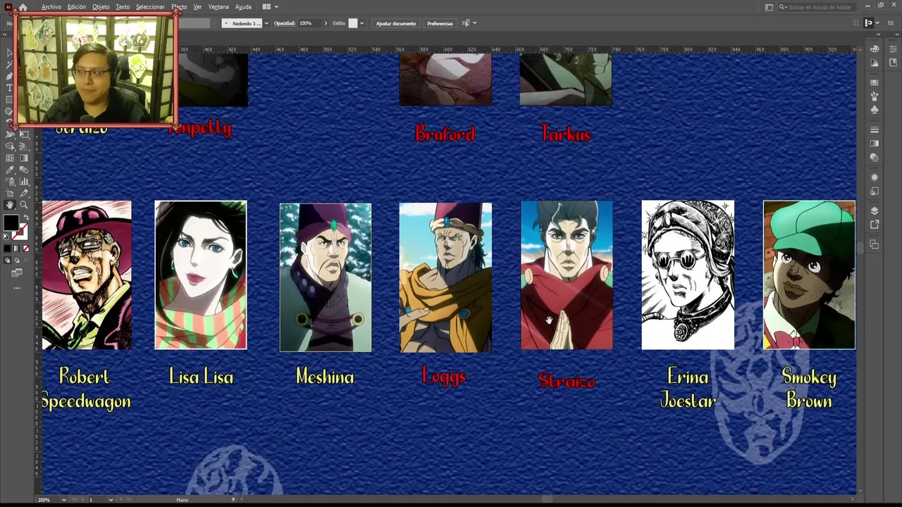
Task: Set paint mode to Color
Action: click(7, 248)
